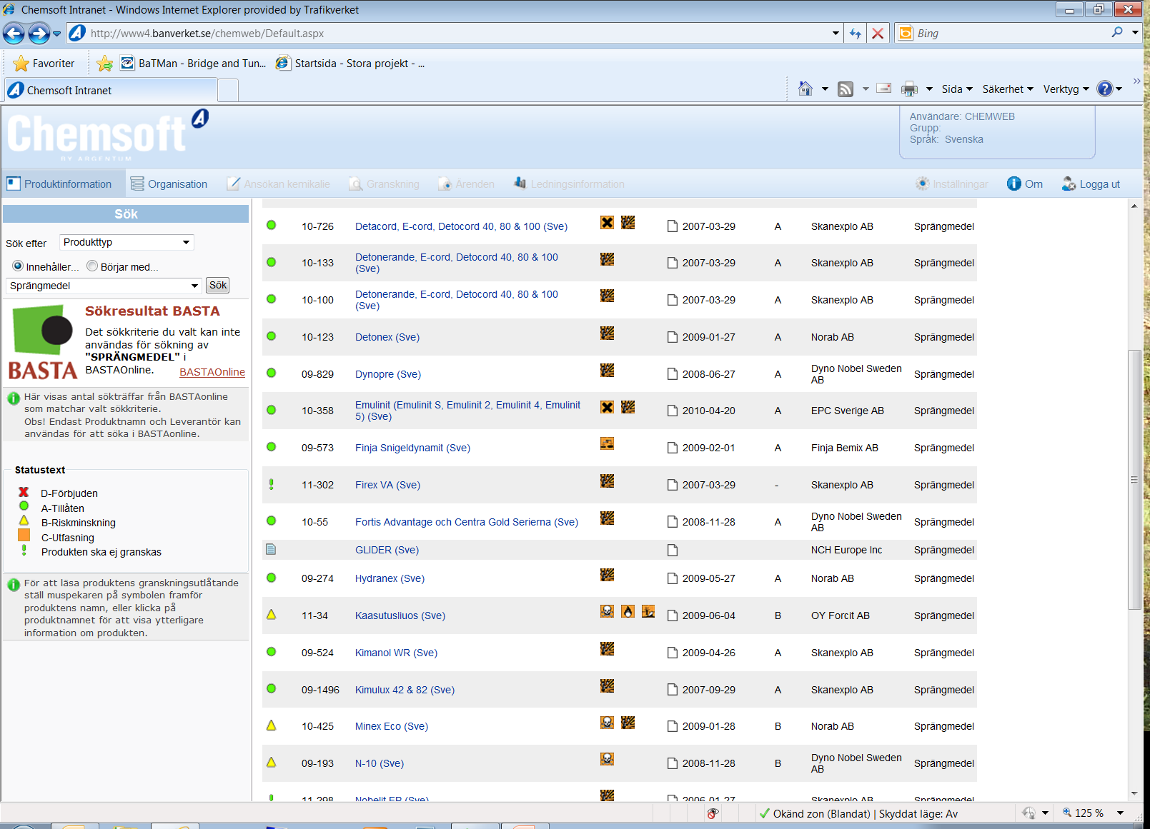Click the Bing search input field
The width and height of the screenshot is (1150, 829).
[1010, 33]
